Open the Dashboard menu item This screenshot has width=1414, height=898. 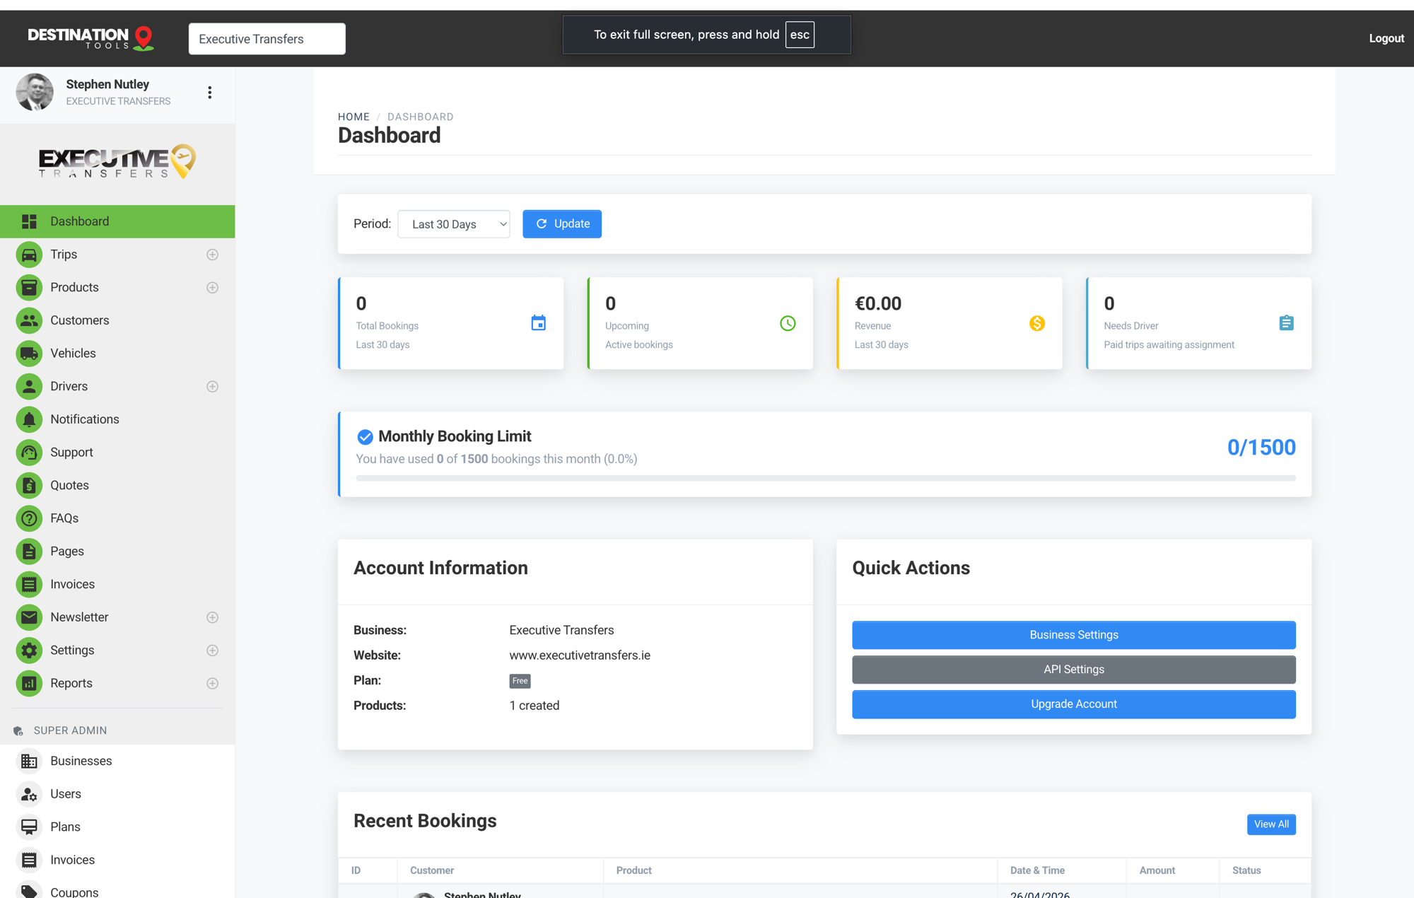coord(117,221)
